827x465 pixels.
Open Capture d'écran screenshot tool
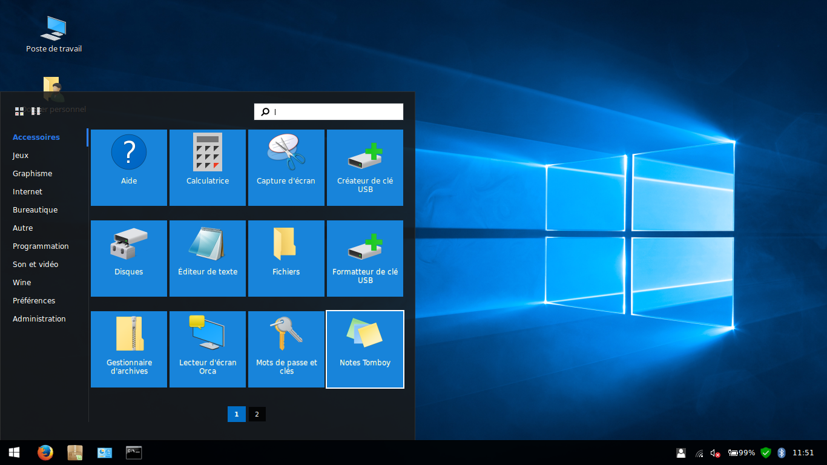click(x=286, y=168)
